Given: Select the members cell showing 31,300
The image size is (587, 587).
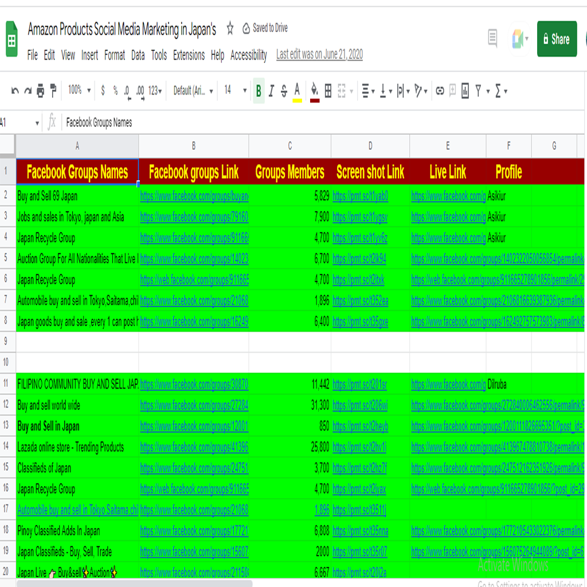Looking at the screenshot, I should coord(289,405).
